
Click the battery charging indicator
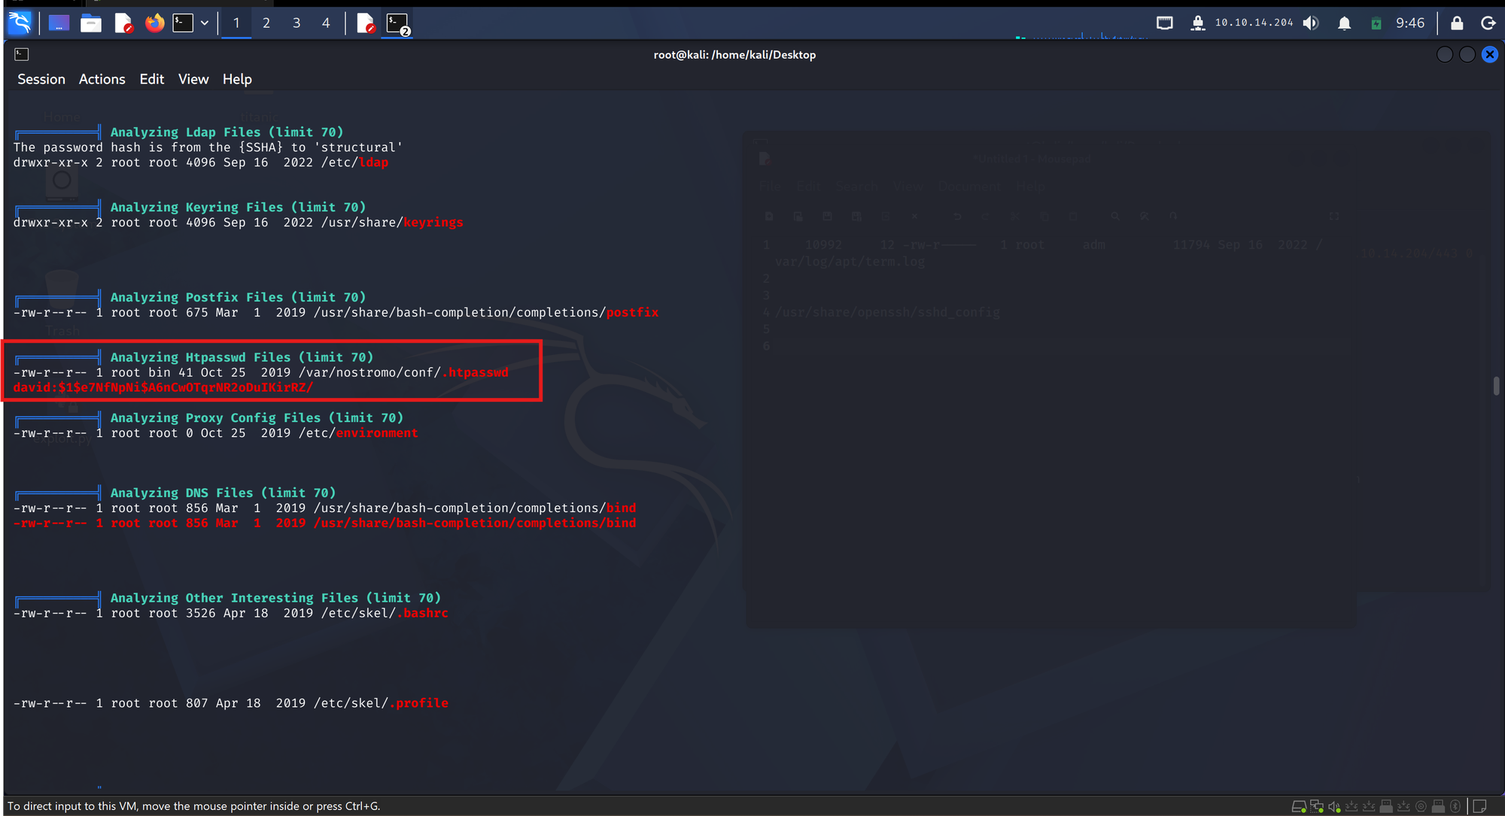(1376, 23)
